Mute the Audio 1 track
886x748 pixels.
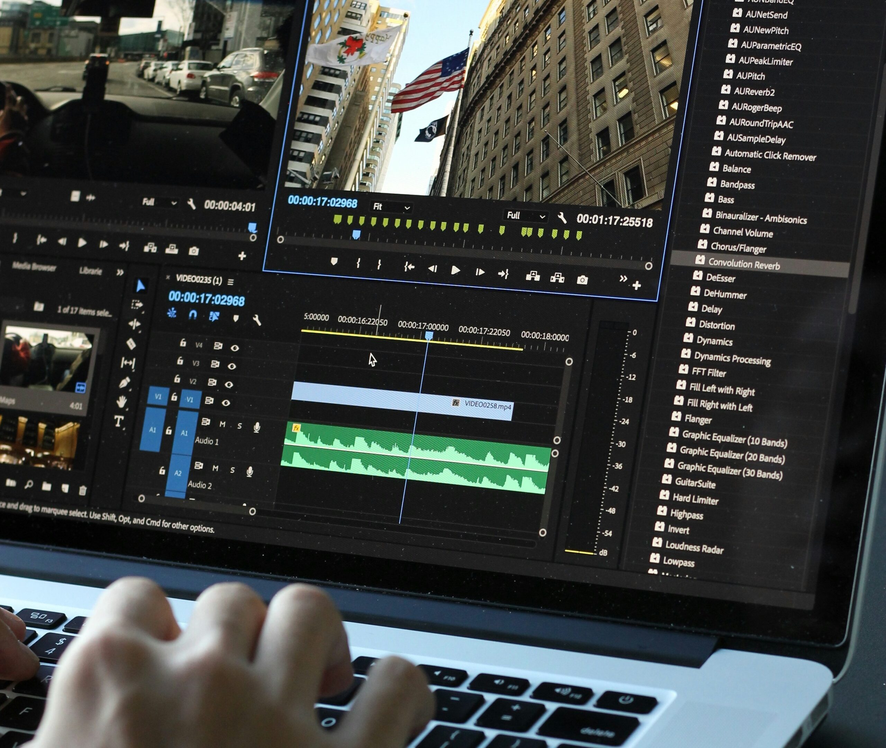(222, 424)
